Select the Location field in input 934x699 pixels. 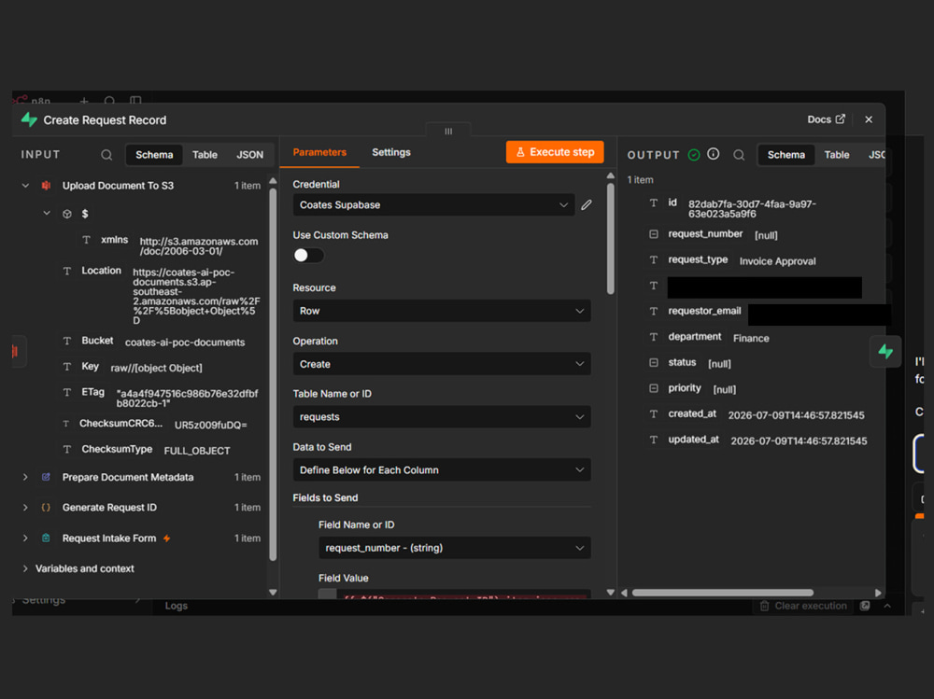[x=101, y=271]
